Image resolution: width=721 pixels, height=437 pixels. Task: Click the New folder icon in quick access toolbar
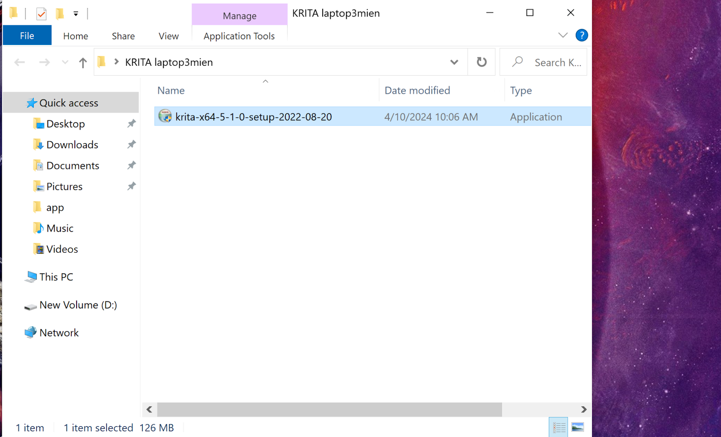pos(59,14)
